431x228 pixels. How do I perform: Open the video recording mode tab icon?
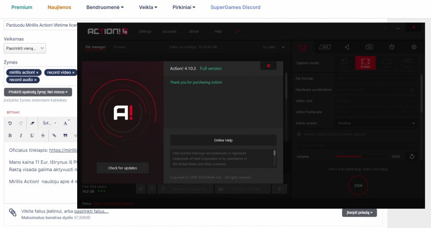click(303, 47)
